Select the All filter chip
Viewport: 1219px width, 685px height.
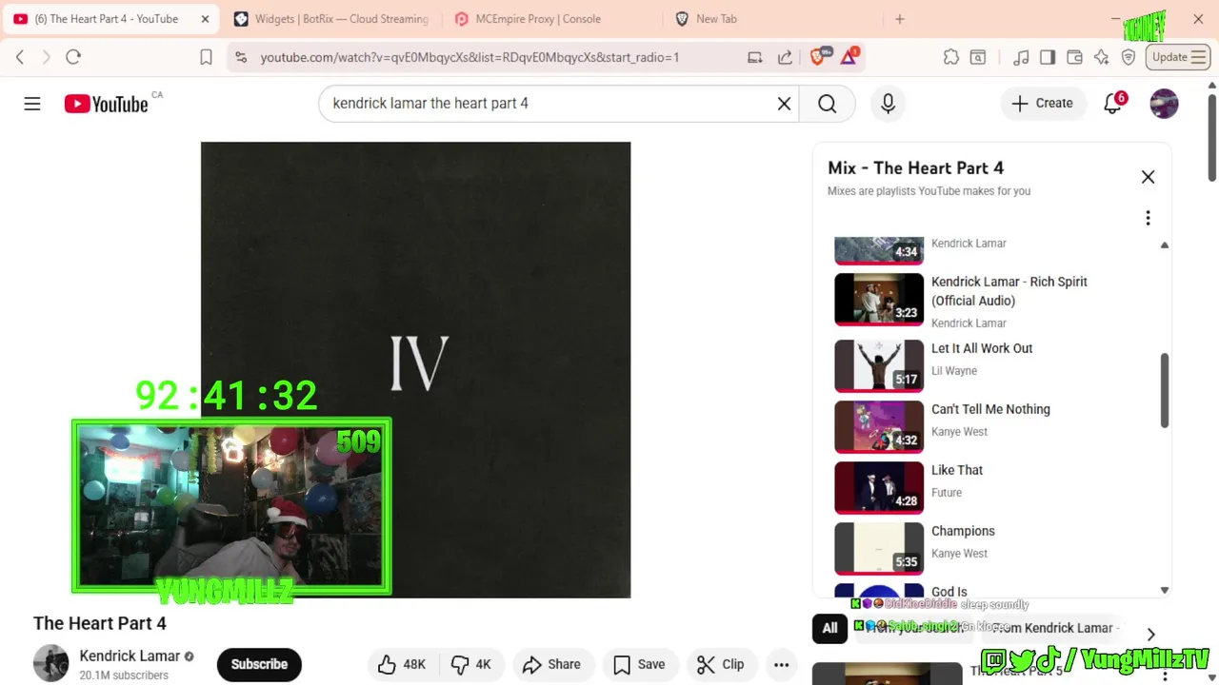pyautogui.click(x=829, y=628)
